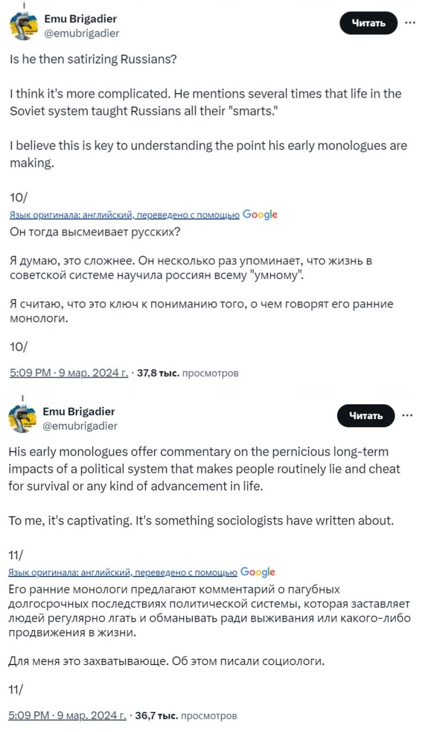Click the Google logo under second tweet
425x732 pixels.
click(x=258, y=571)
